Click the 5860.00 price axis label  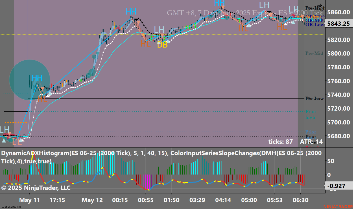(338, 12)
